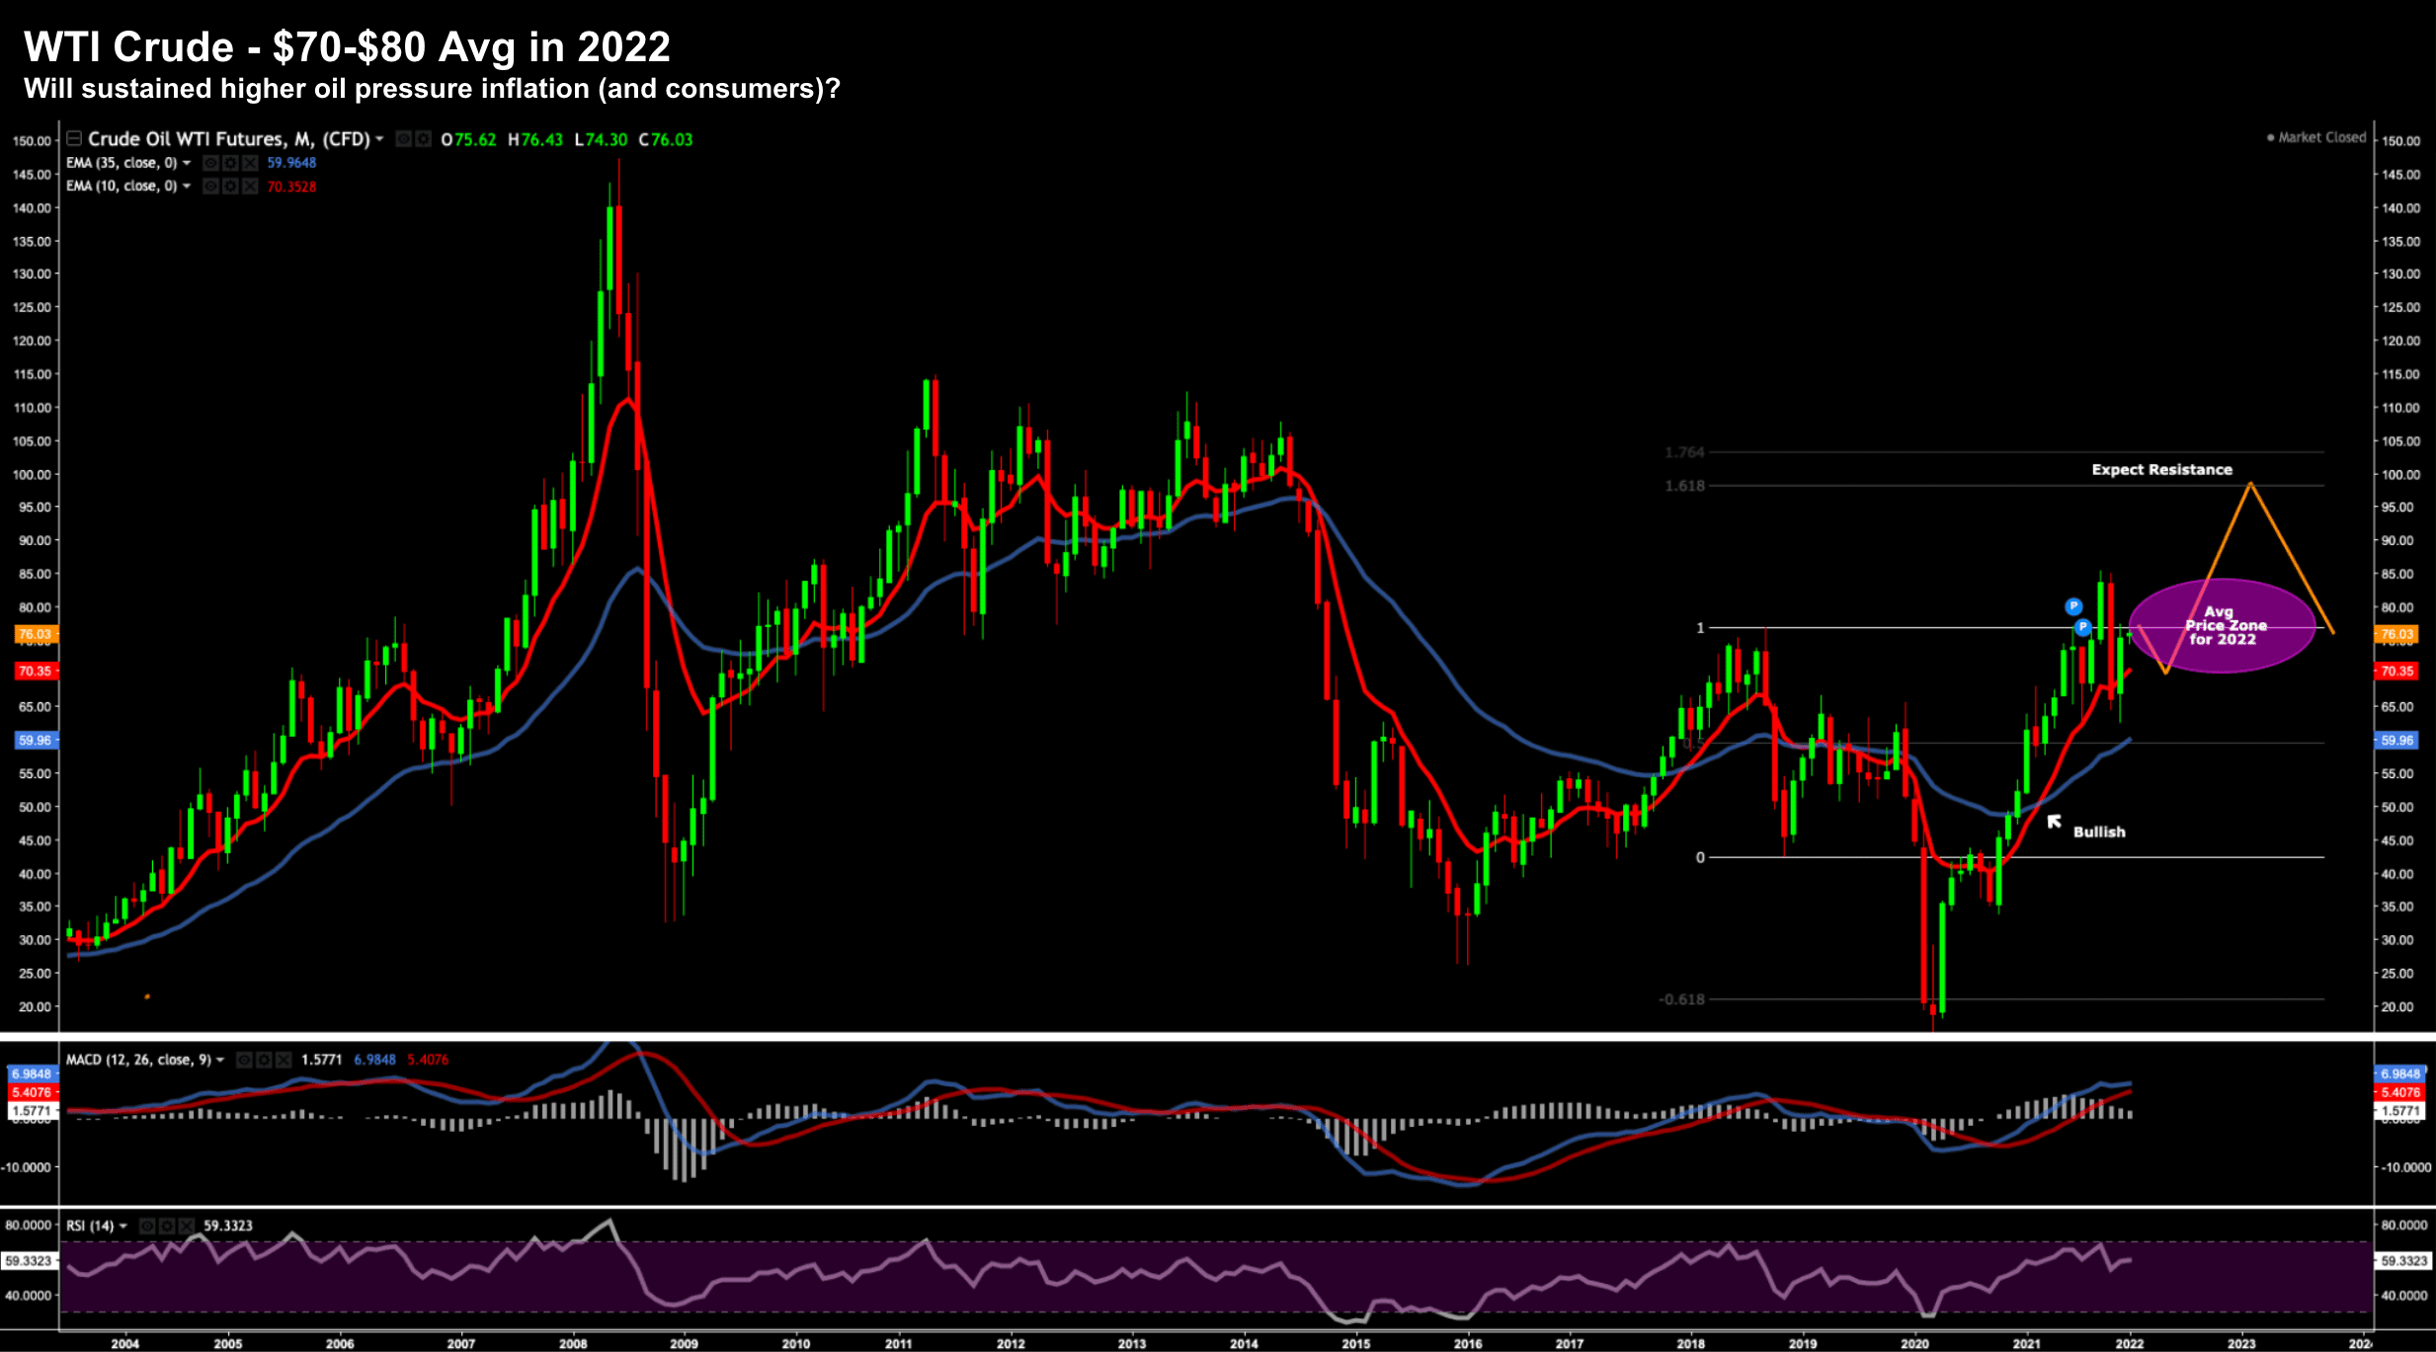Image resolution: width=2436 pixels, height=1352 pixels.
Task: Open the MACD (12, 26, close, 9) dropdown
Action: click(220, 1060)
